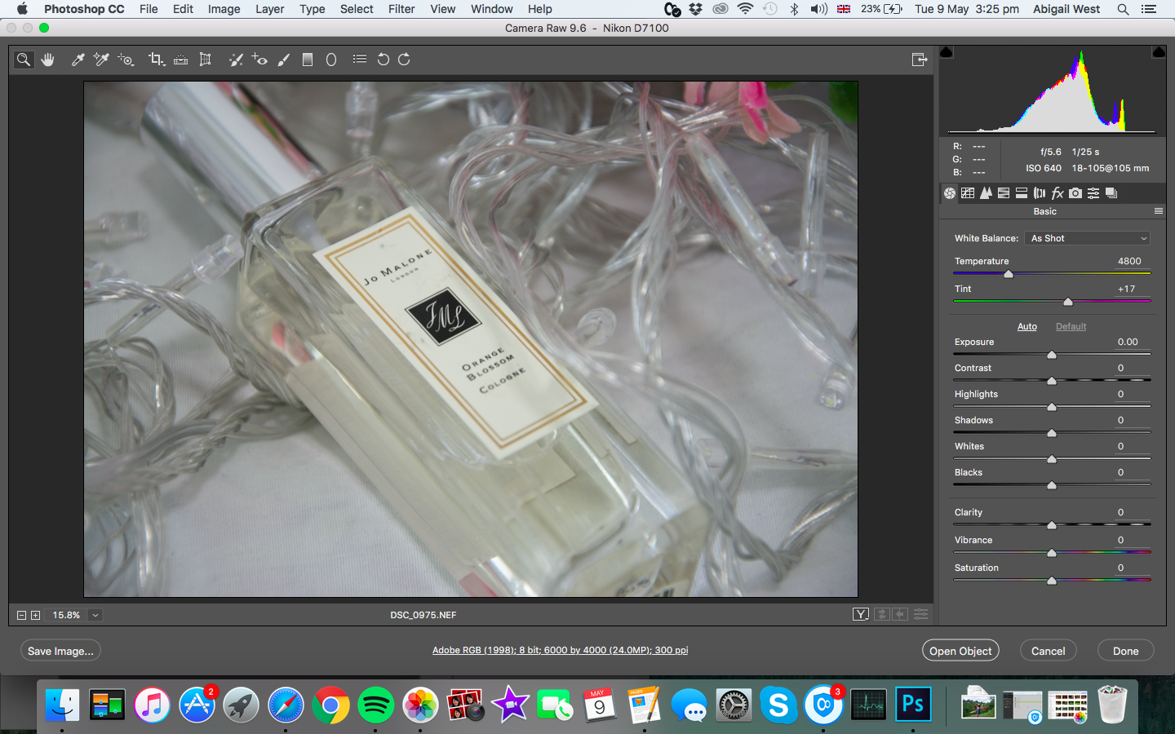Open the Layer menu
This screenshot has width=1175, height=734.
(x=270, y=9)
